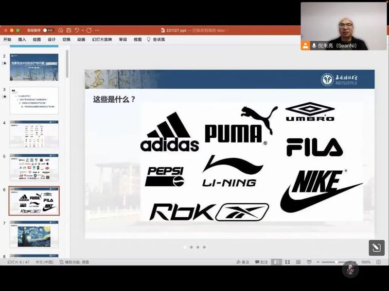Screen dimensions: 389x291
Task: Click the fit slide to window icon
Action: point(379,262)
